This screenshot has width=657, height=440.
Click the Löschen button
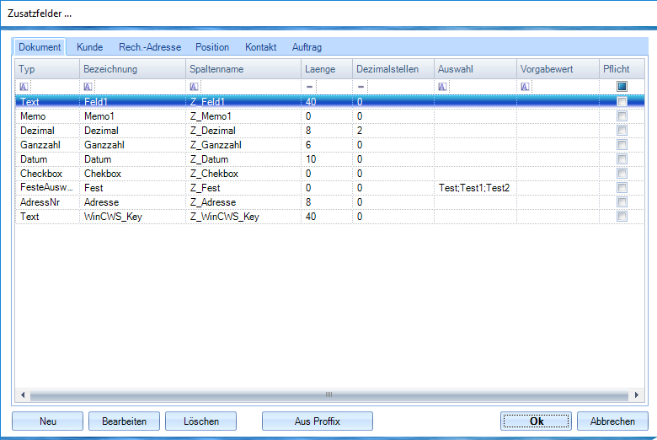click(200, 421)
